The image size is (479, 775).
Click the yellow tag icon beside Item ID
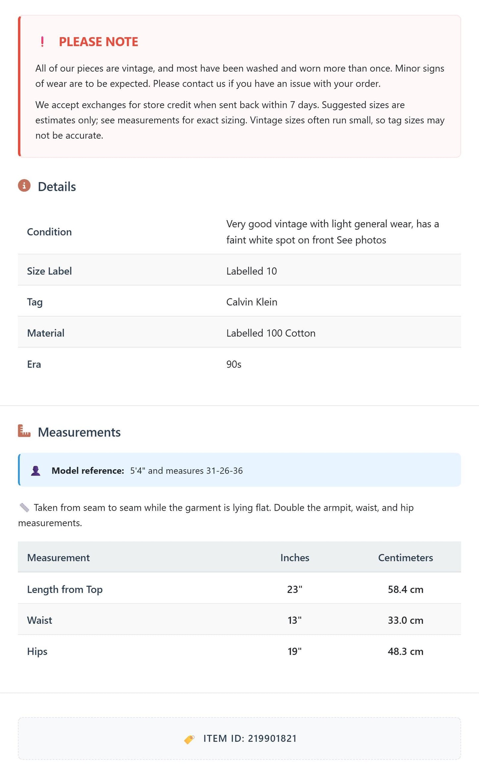(x=189, y=739)
